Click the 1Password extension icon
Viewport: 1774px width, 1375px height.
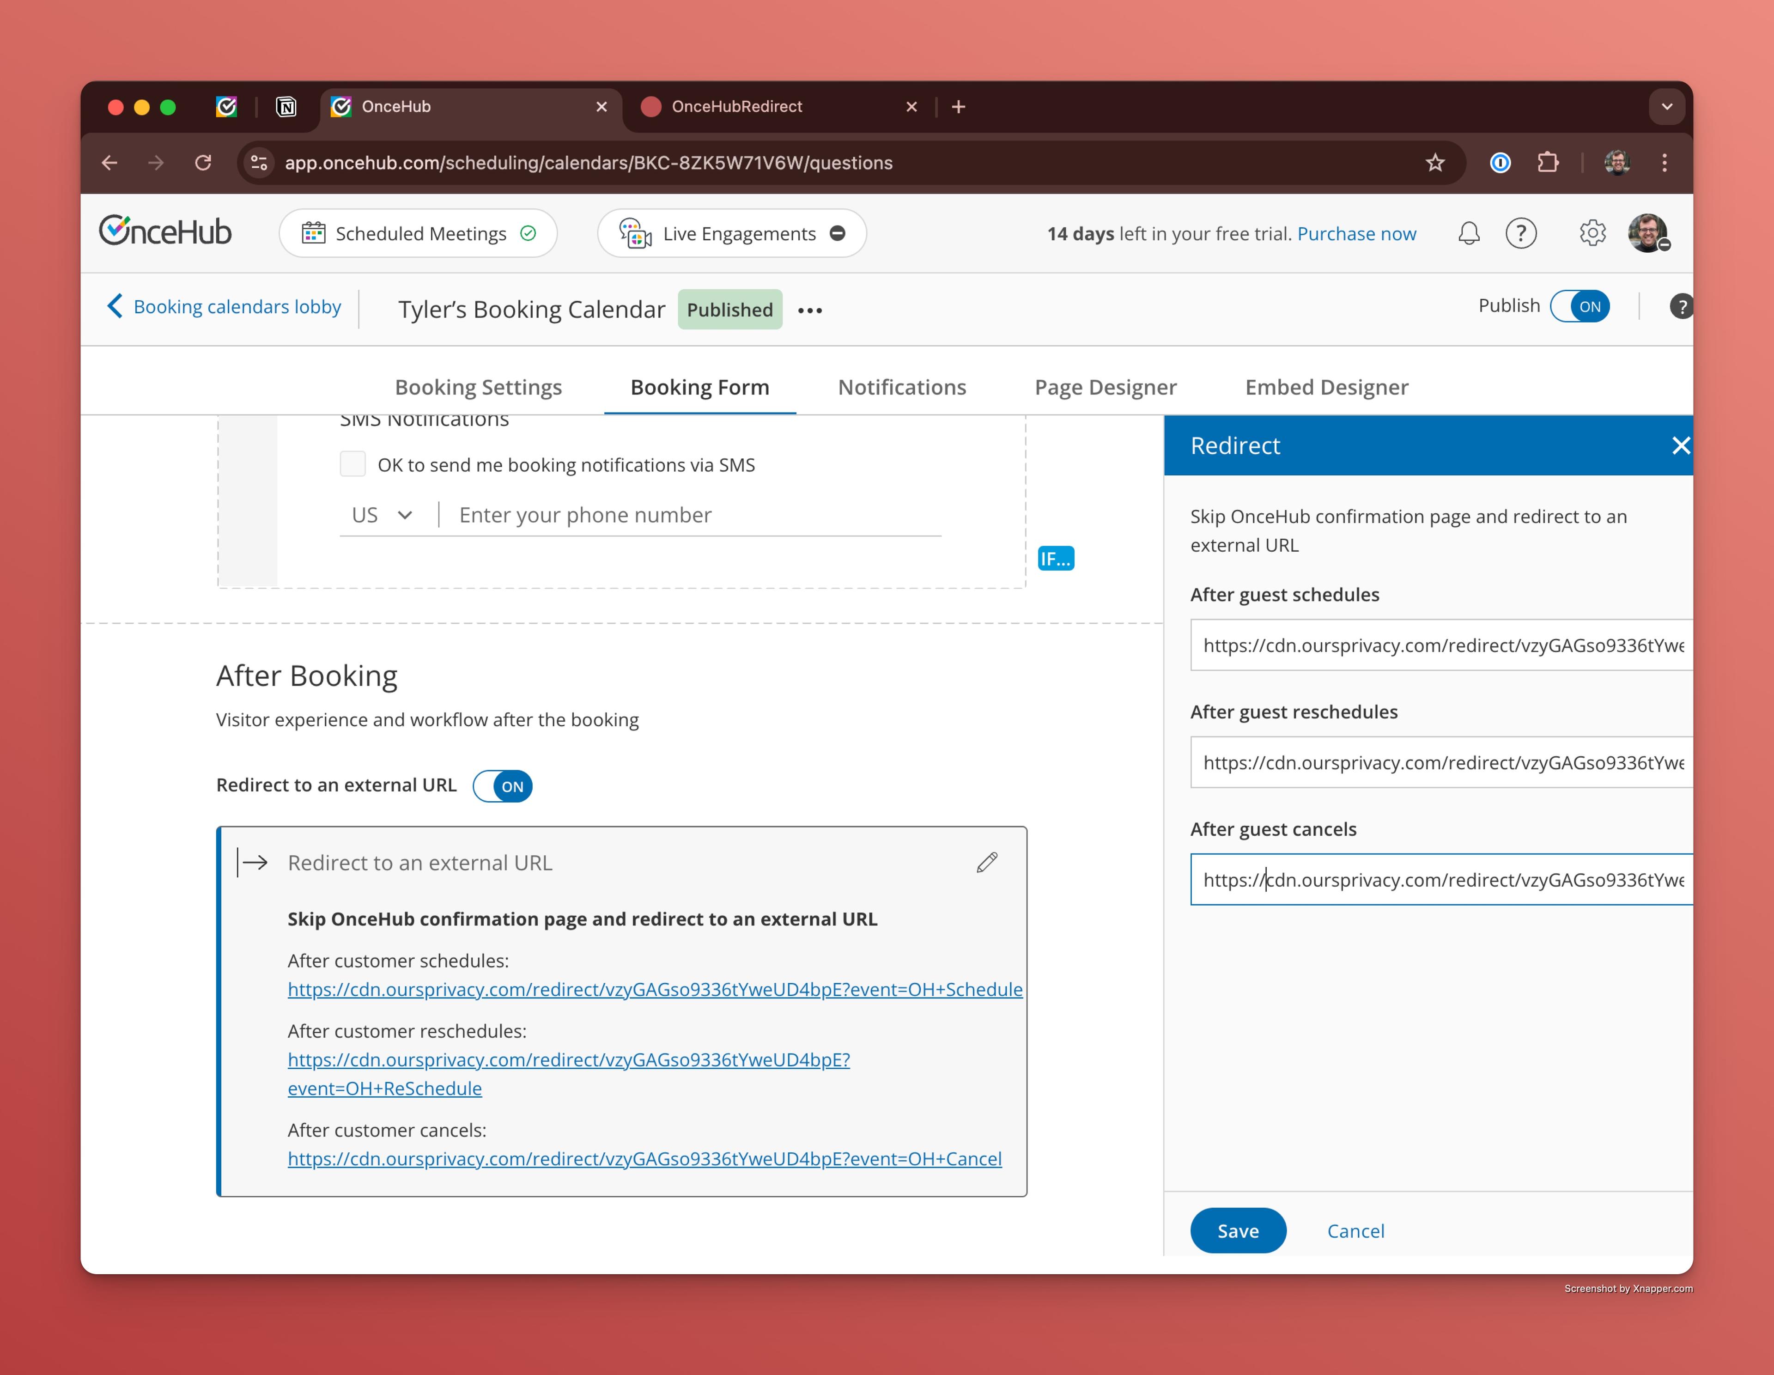click(x=1500, y=163)
